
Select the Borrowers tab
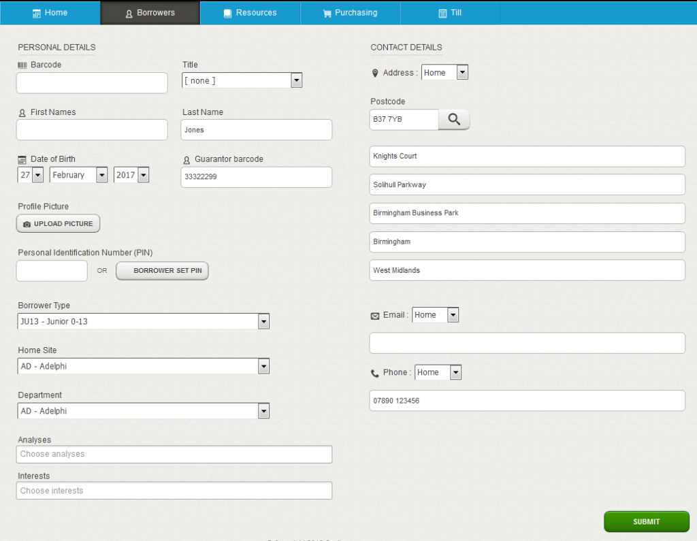(150, 13)
